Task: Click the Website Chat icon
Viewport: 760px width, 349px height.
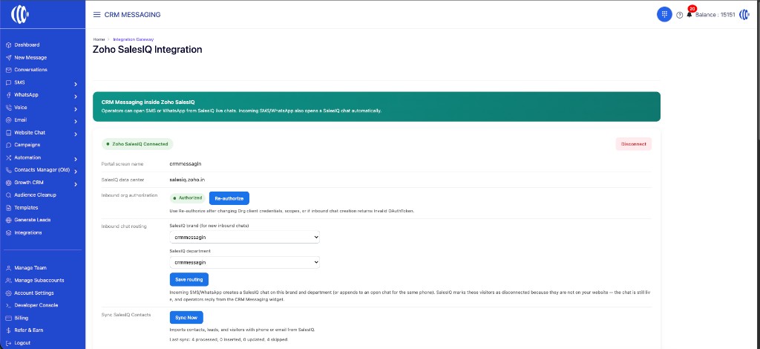Action: [x=8, y=133]
